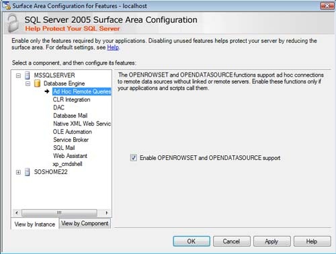Close the Surface Area Configuration window
Image resolution: width=336 pixels, height=254 pixels.
pos(327,6)
